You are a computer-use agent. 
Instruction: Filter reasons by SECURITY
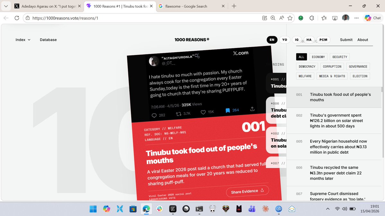click(x=340, y=57)
